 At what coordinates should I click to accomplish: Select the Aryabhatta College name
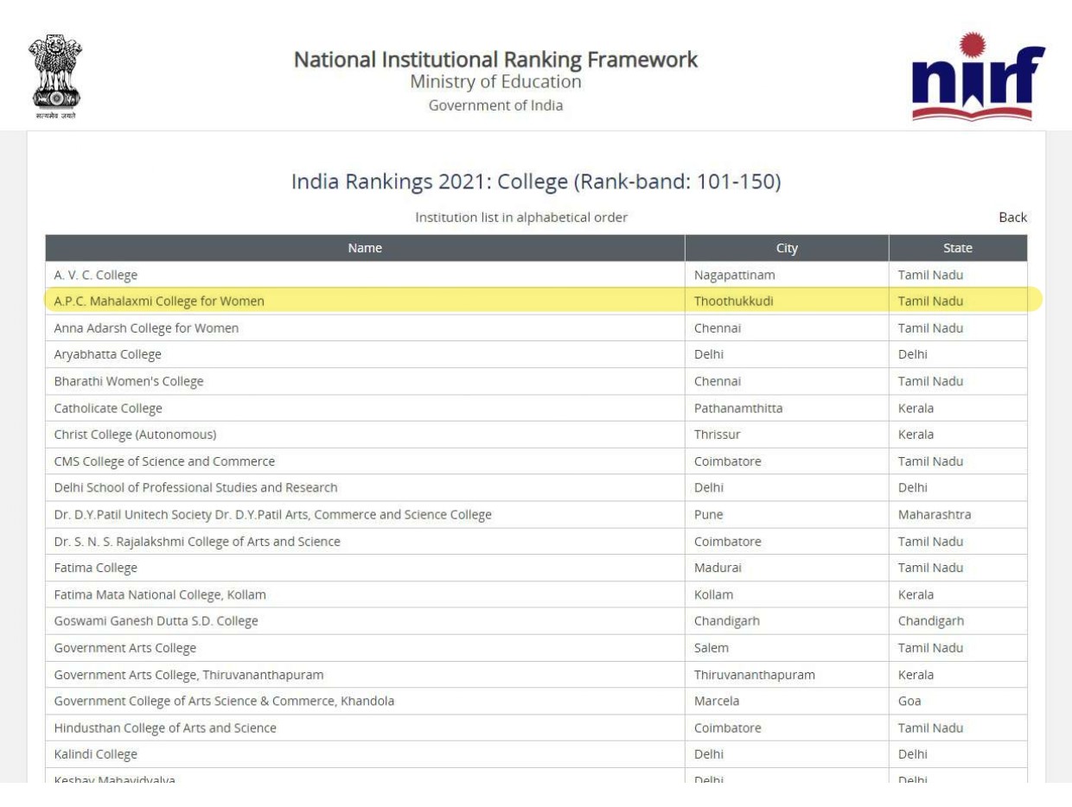pos(108,354)
